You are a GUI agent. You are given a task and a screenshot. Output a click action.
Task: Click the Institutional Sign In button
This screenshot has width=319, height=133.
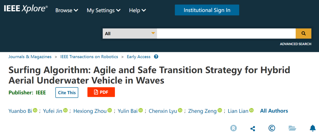[207, 10]
